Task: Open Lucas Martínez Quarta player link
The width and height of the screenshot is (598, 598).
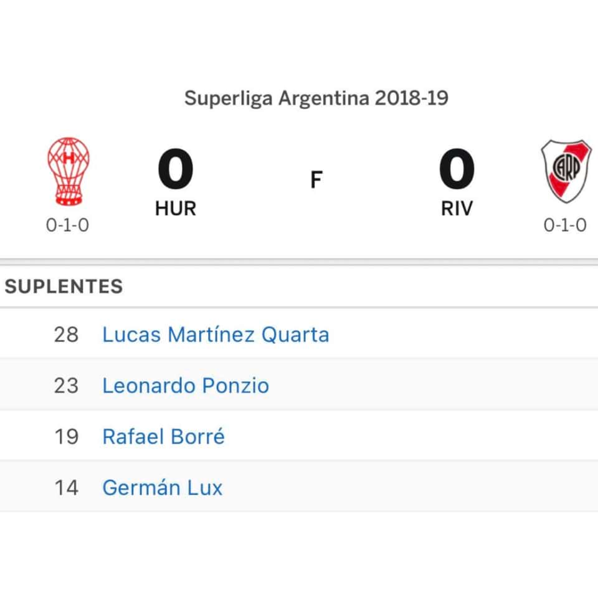Action: pyautogui.click(x=216, y=335)
